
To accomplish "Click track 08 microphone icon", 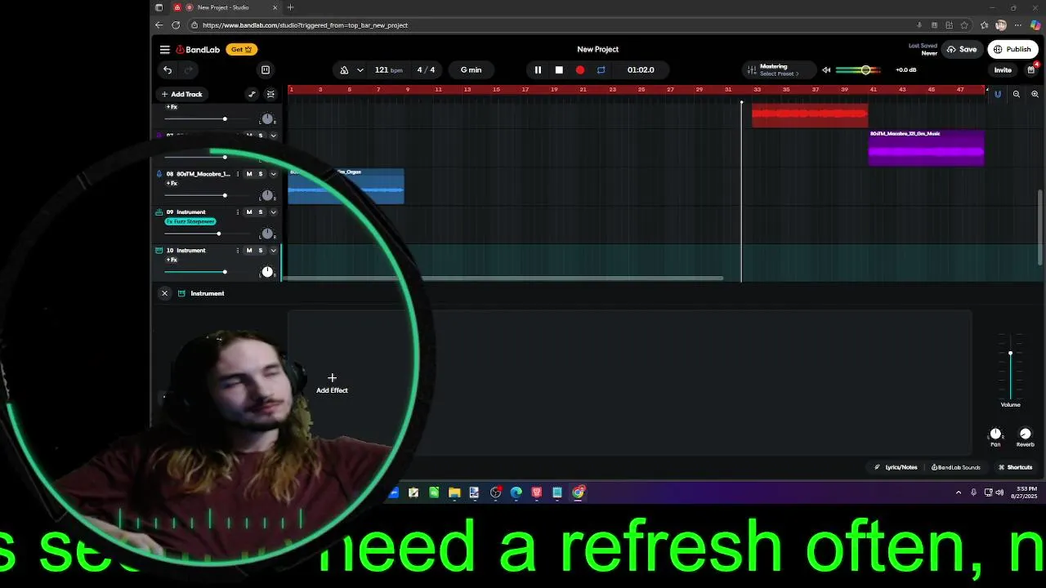I will pos(159,174).
